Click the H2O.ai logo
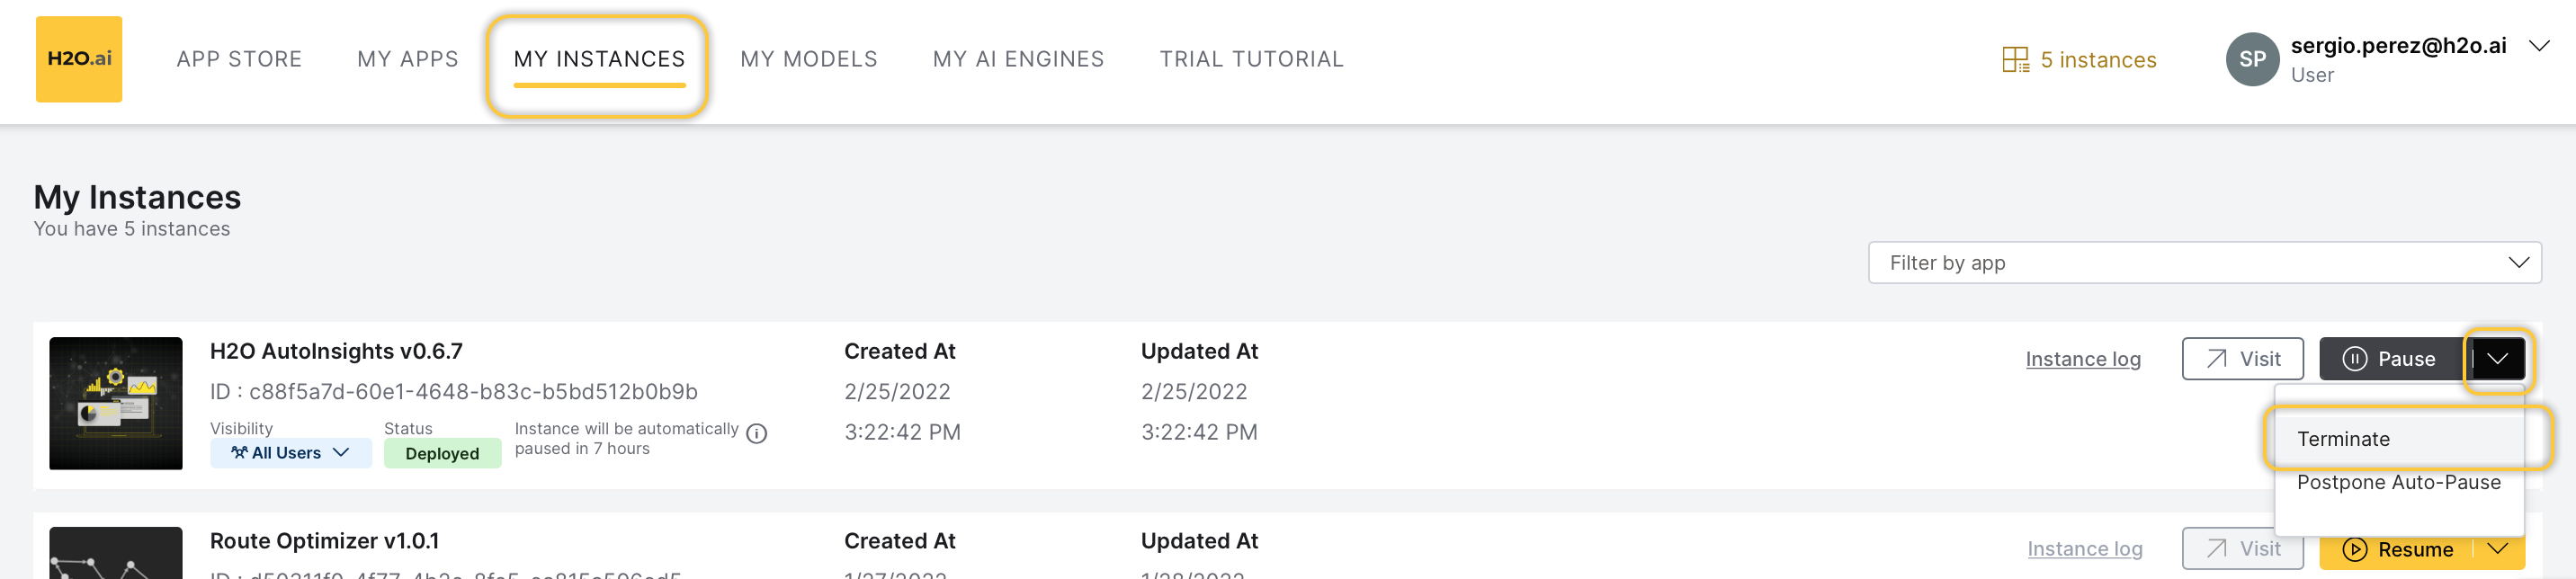This screenshot has width=2576, height=579. click(79, 59)
